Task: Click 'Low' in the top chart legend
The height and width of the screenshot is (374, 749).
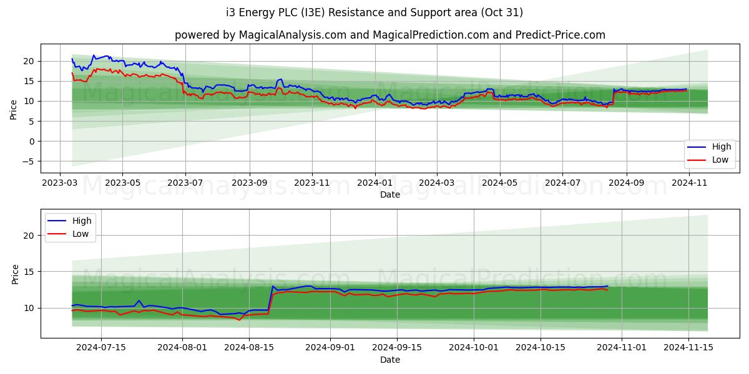Action: click(x=720, y=160)
